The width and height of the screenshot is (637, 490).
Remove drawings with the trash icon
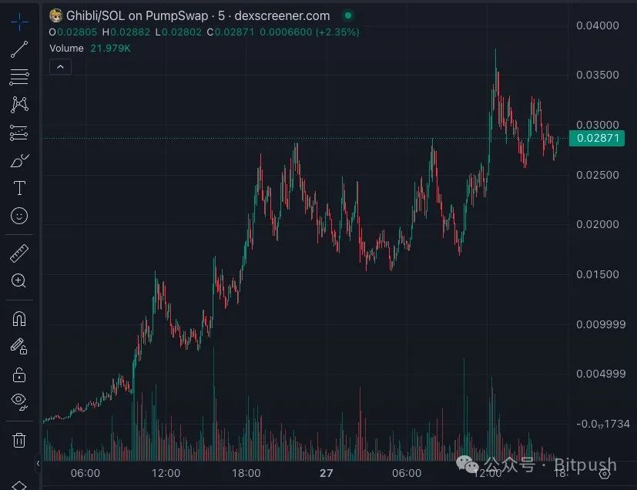pos(19,440)
